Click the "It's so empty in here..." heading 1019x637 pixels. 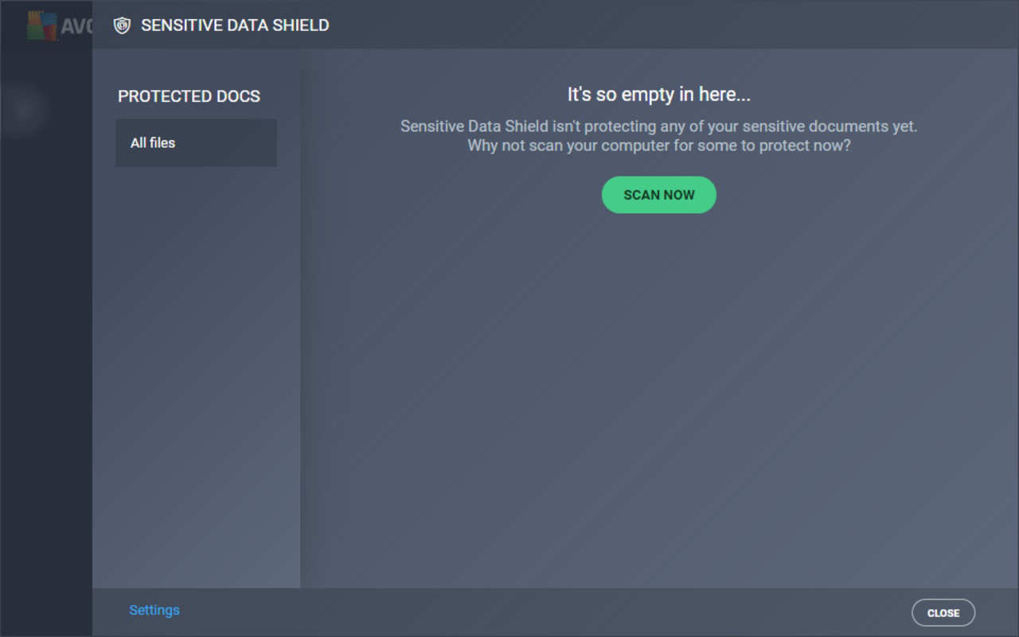(658, 94)
